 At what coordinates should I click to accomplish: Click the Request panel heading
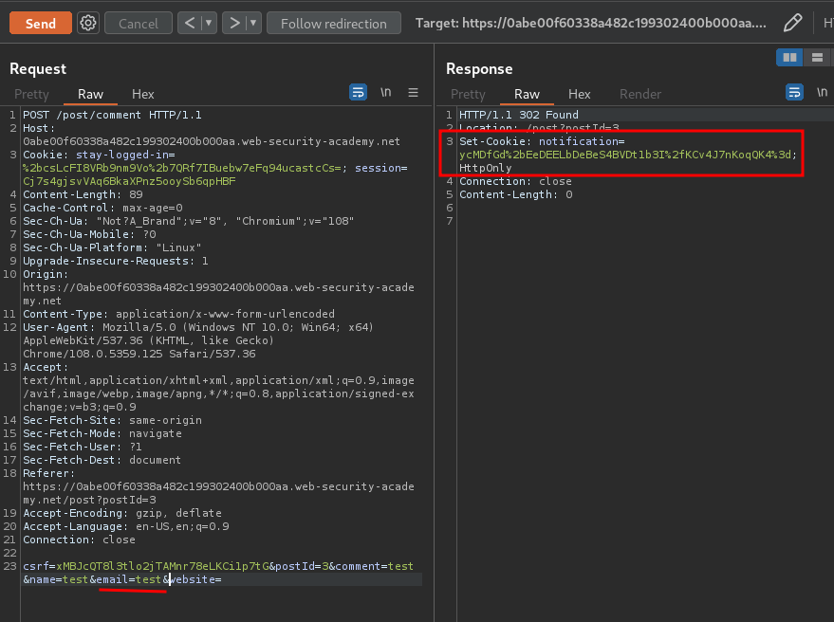pos(38,69)
